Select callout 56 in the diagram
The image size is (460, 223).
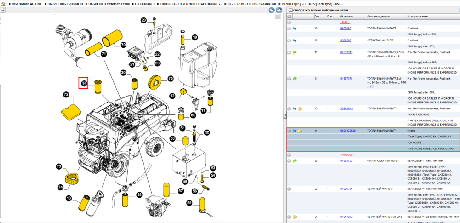[195, 191]
